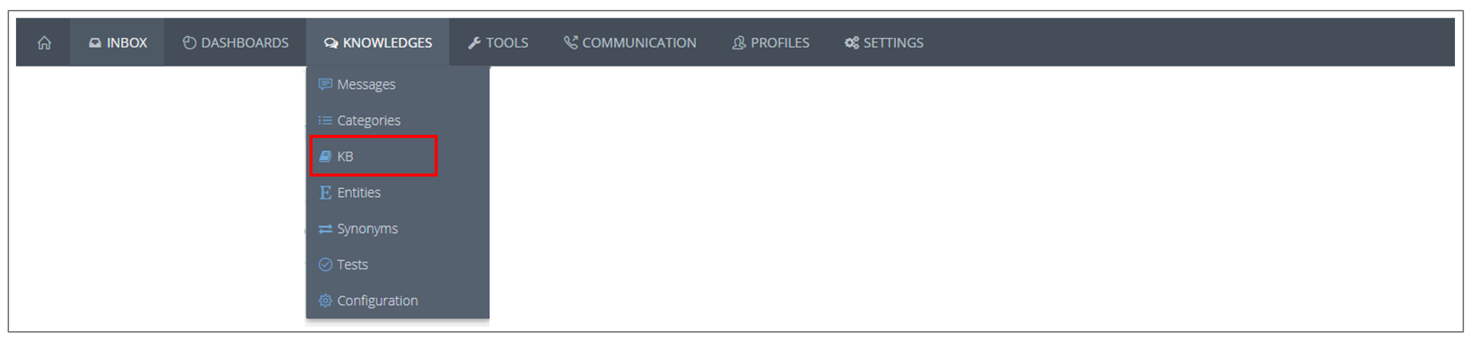Screen dimensions: 1480x341
Task: Click the KB book icon
Action: tap(325, 156)
